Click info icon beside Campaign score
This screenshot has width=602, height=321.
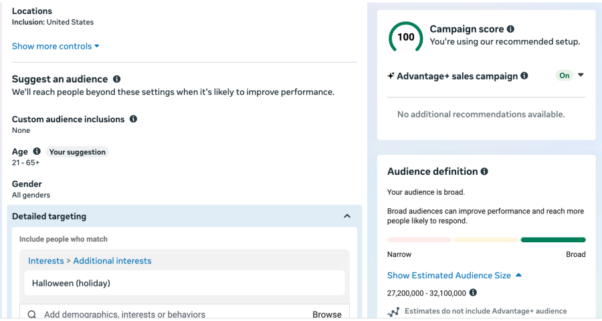[x=510, y=29]
